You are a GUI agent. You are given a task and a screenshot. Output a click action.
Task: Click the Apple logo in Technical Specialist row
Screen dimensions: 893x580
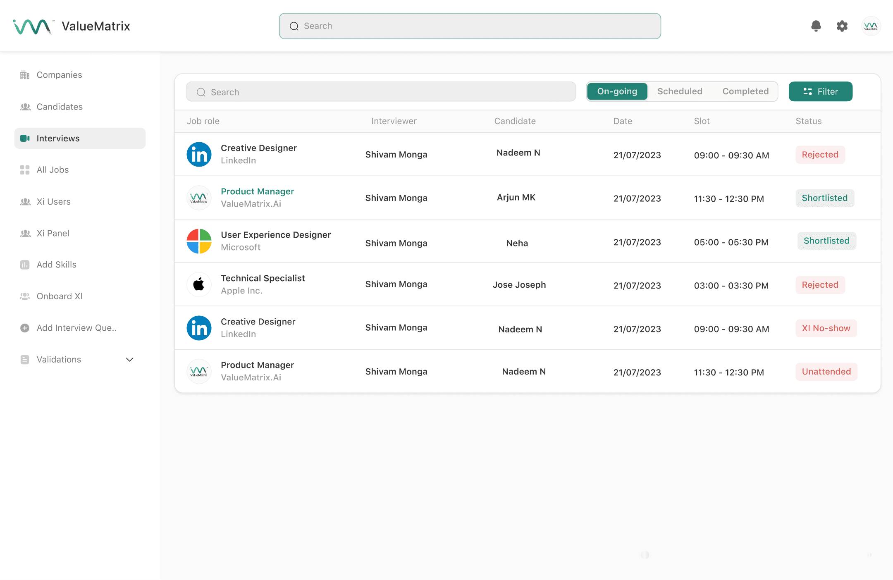(x=199, y=284)
